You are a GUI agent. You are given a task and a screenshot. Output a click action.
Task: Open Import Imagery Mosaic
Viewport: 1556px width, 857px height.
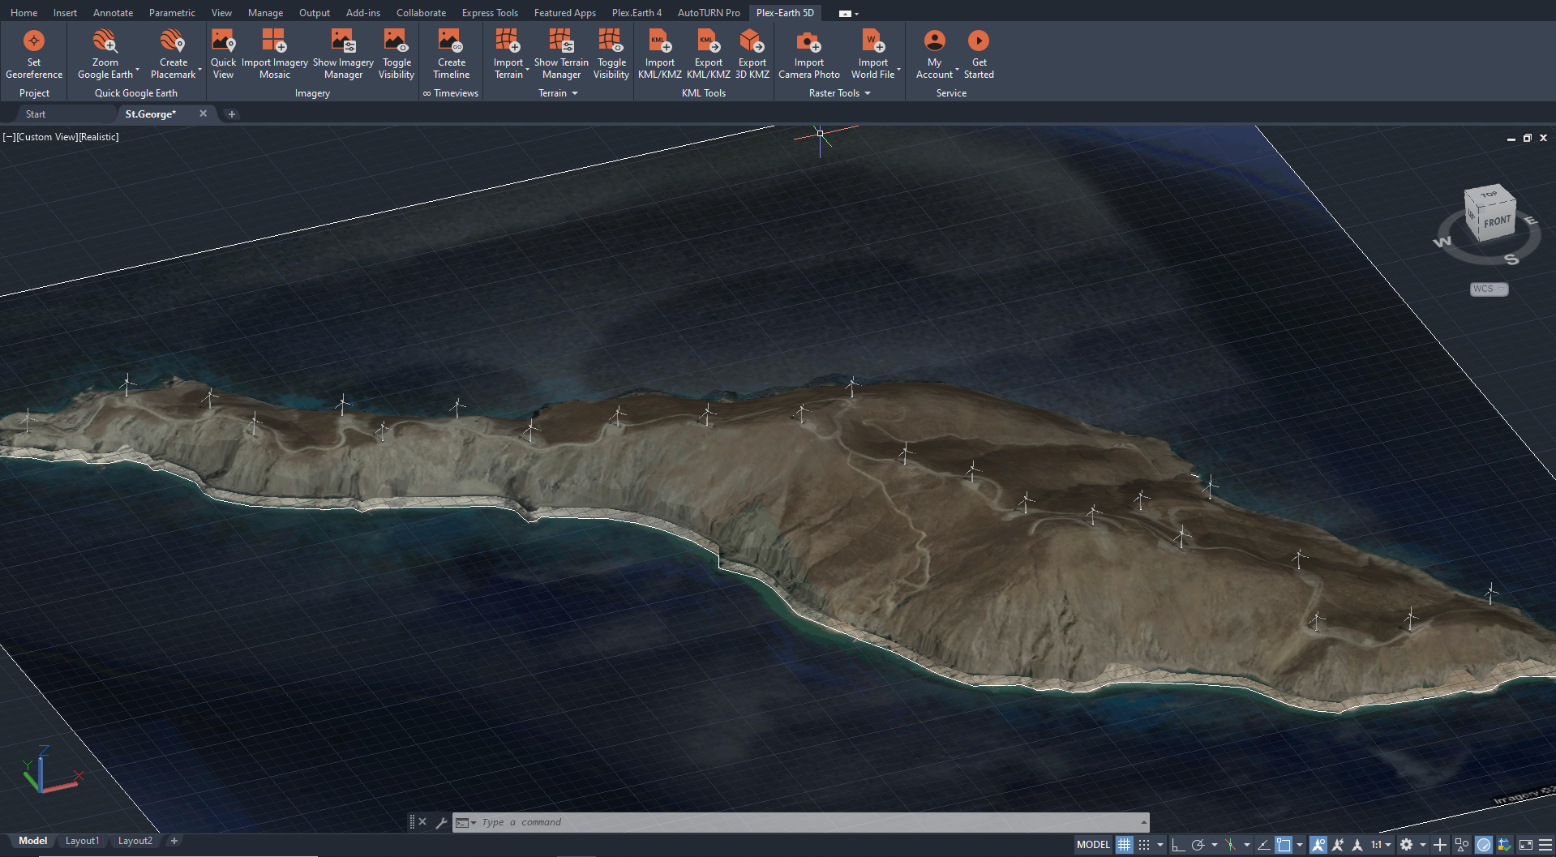(x=274, y=54)
